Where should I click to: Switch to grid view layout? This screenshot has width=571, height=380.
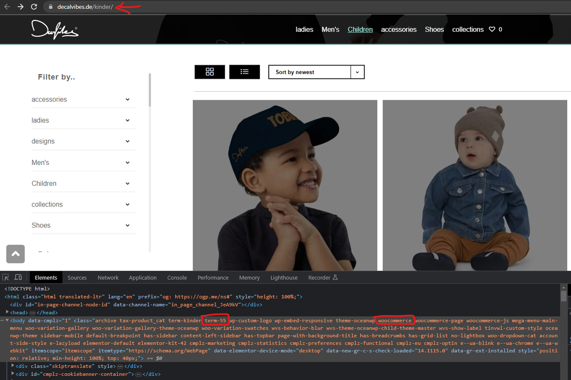pos(210,72)
